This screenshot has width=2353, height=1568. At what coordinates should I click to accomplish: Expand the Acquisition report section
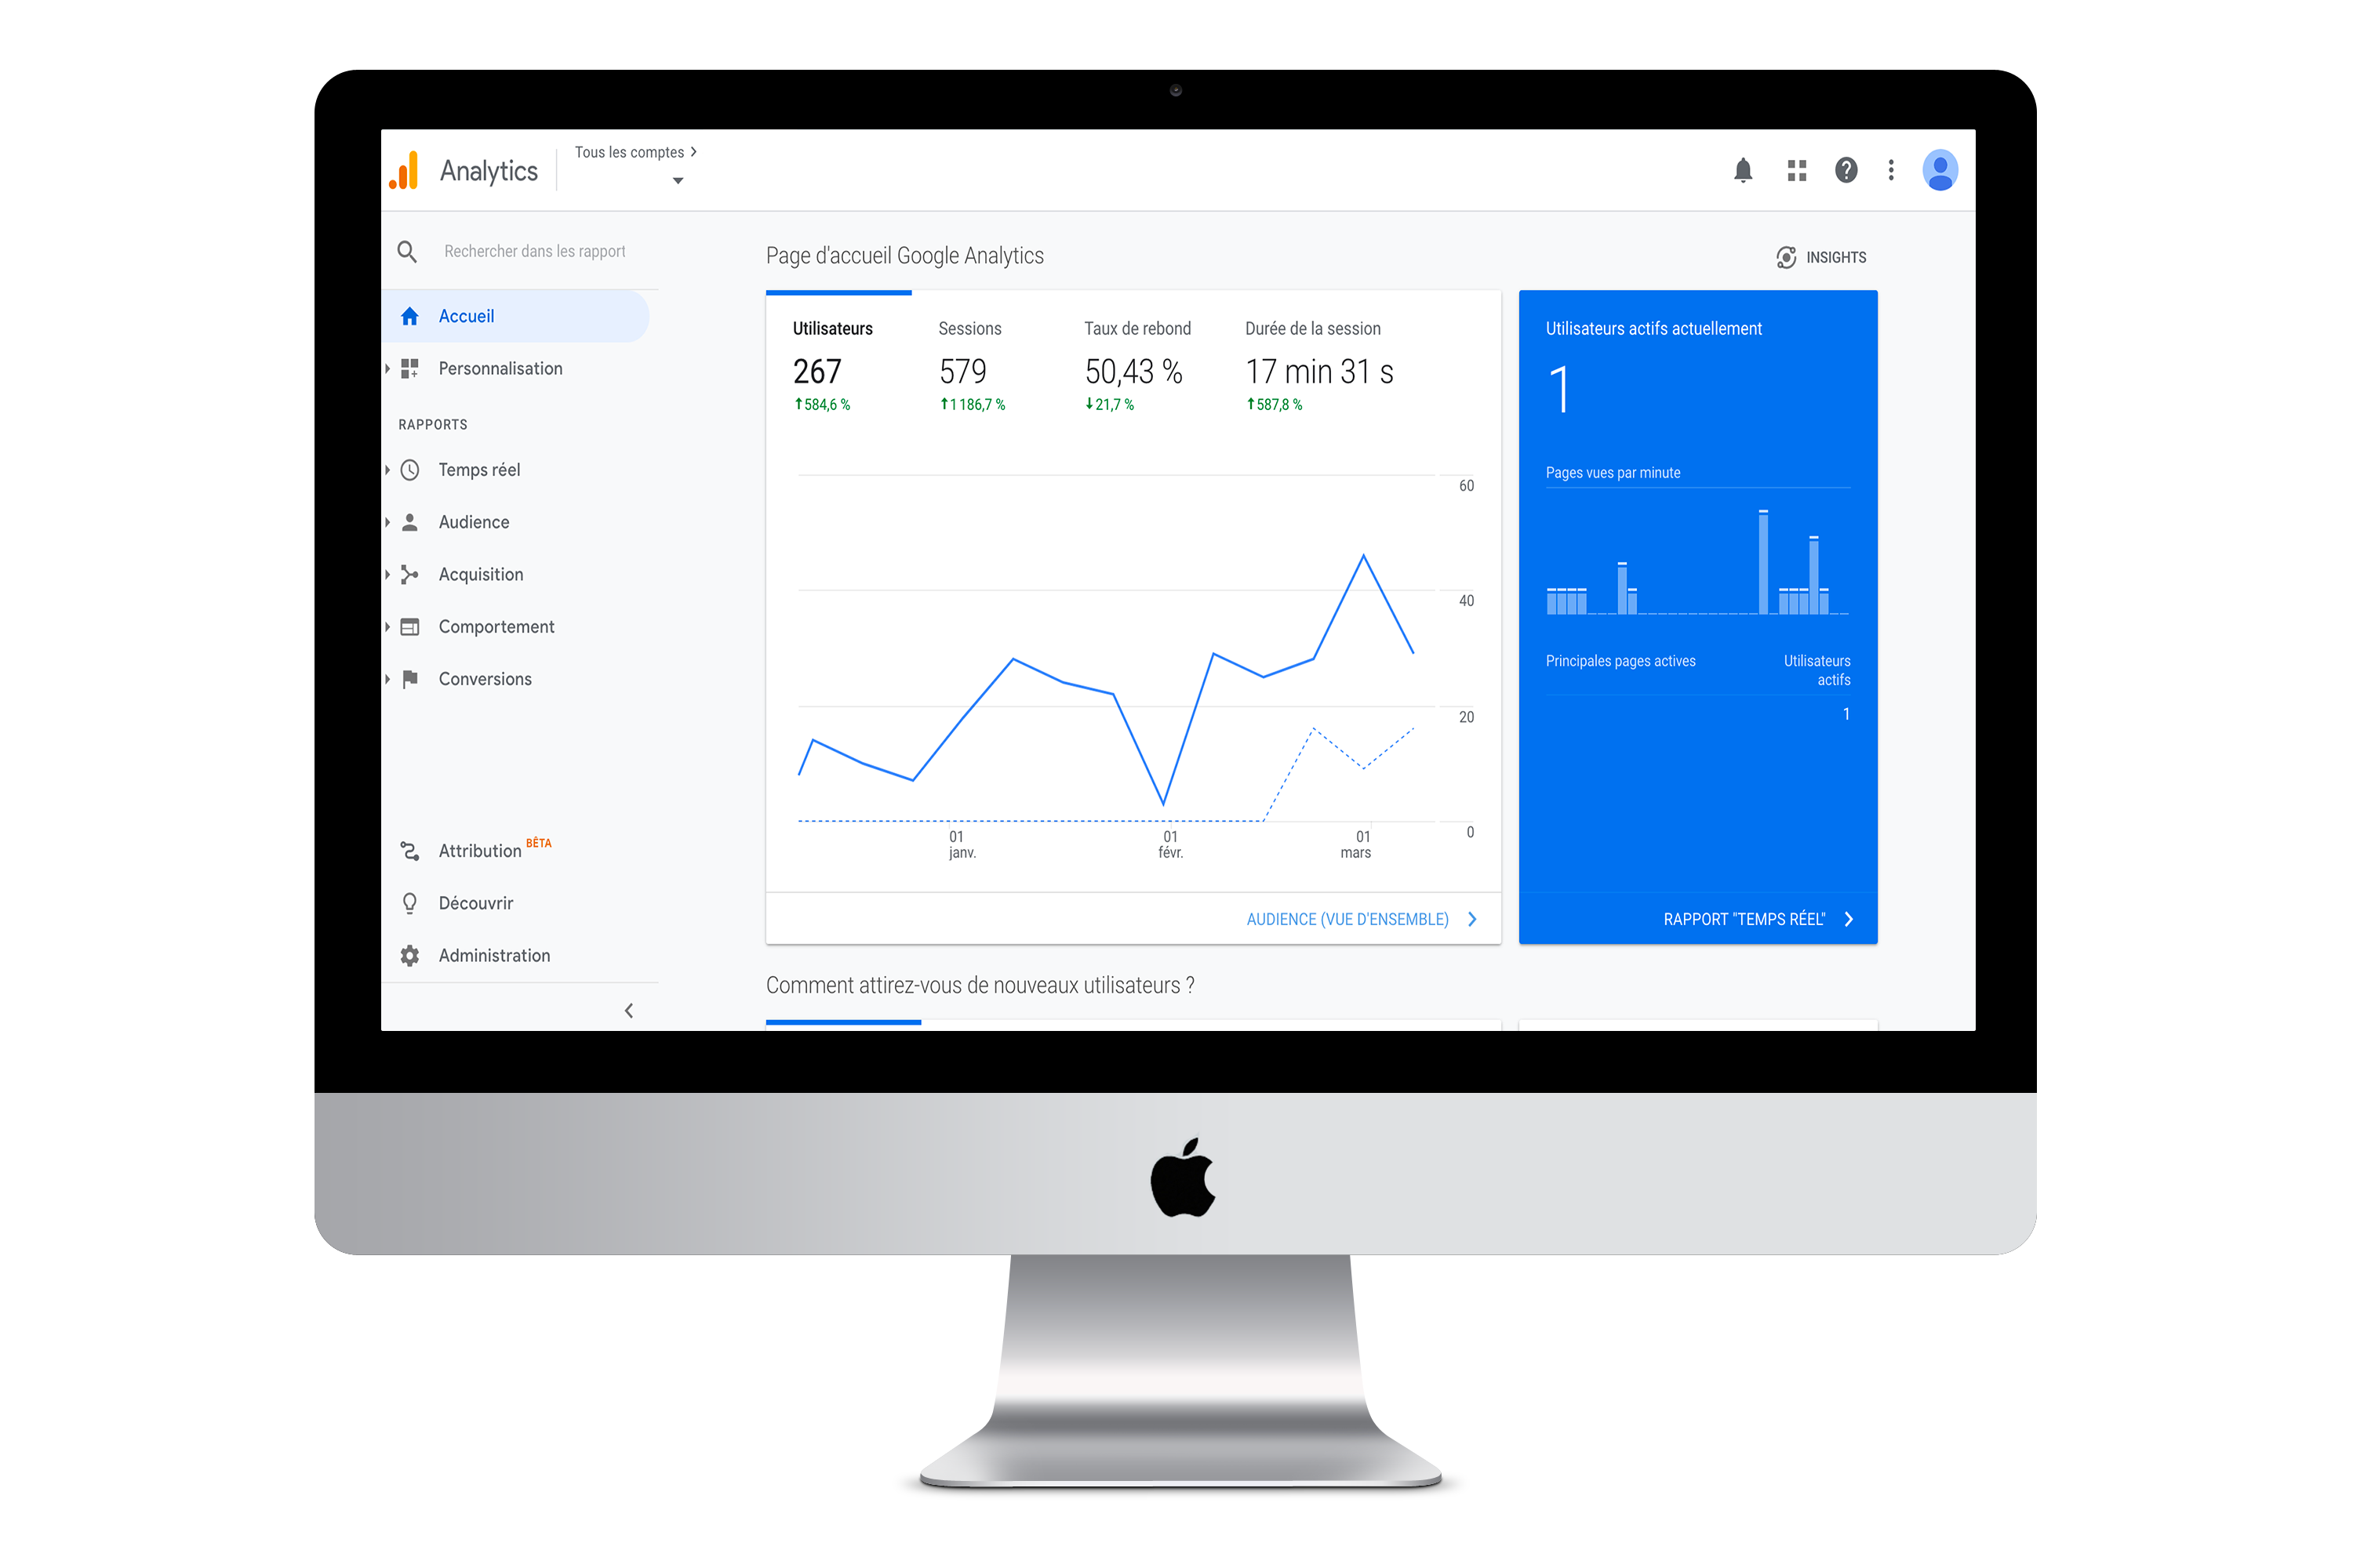pos(482,574)
